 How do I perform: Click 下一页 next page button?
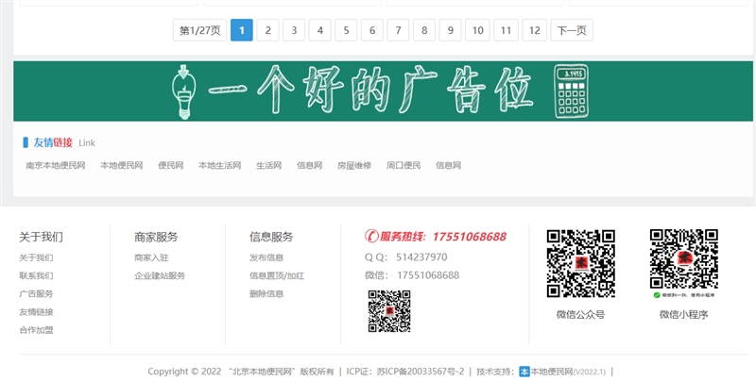pos(572,30)
